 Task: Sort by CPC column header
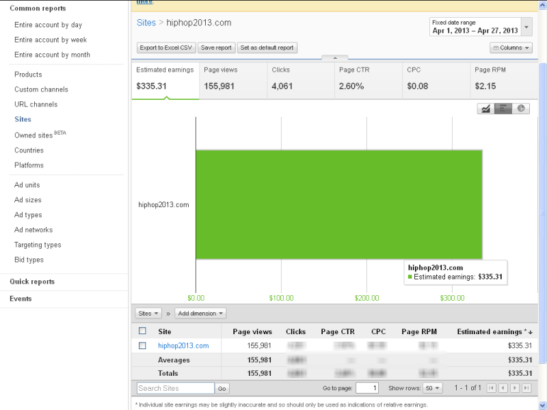[x=379, y=331]
